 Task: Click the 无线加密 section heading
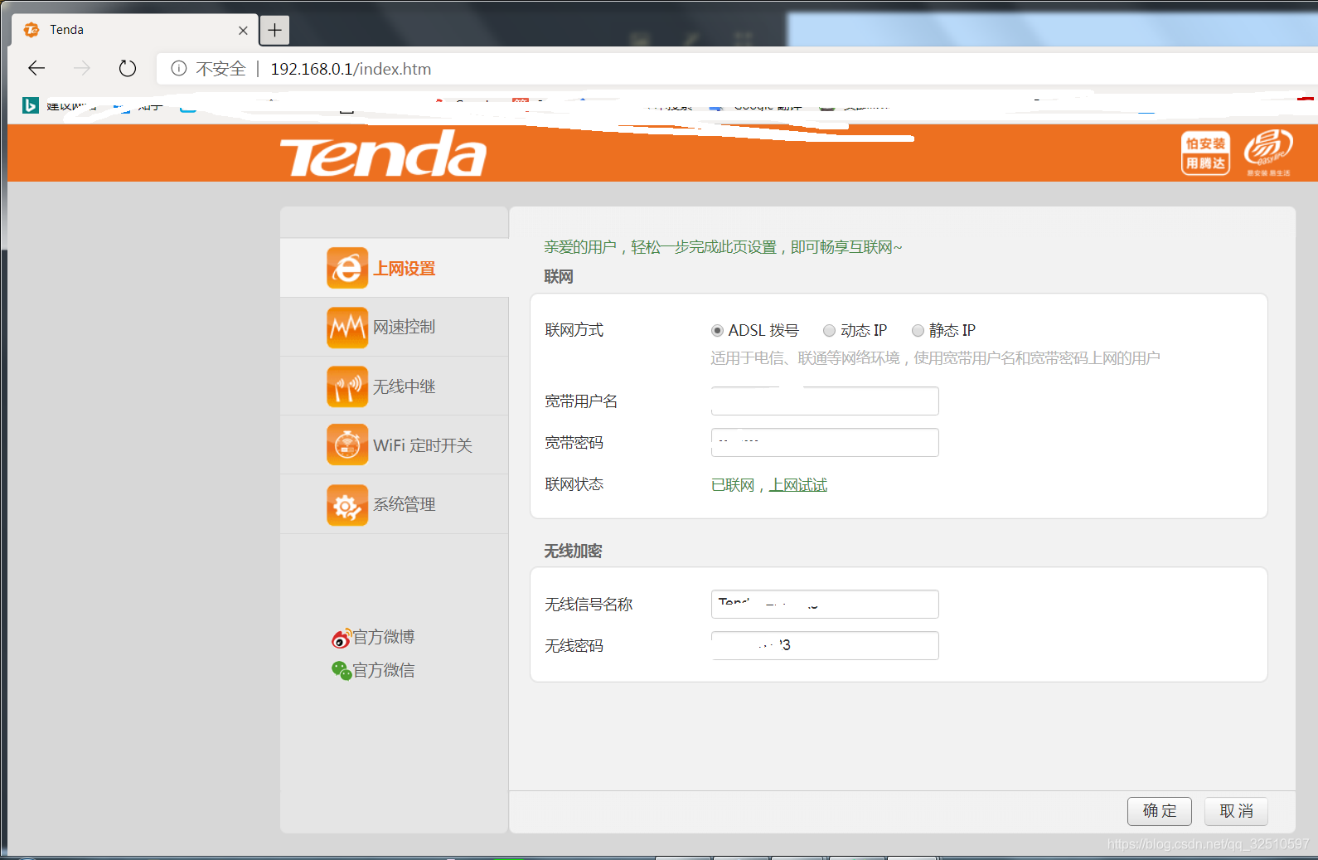click(x=573, y=551)
